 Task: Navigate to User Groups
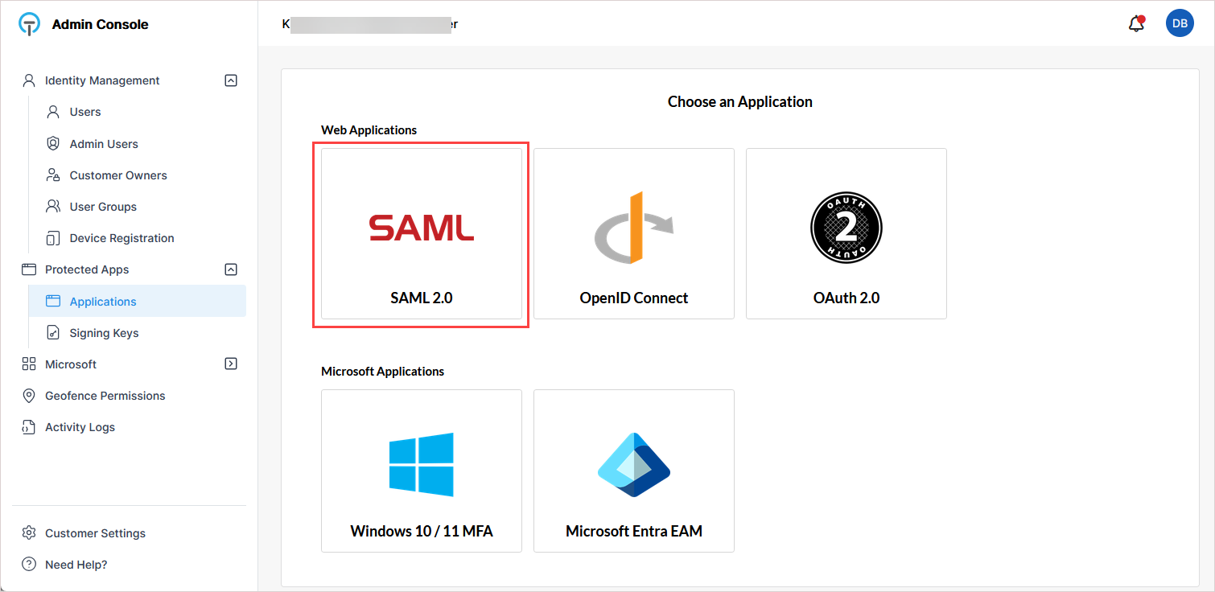point(103,207)
